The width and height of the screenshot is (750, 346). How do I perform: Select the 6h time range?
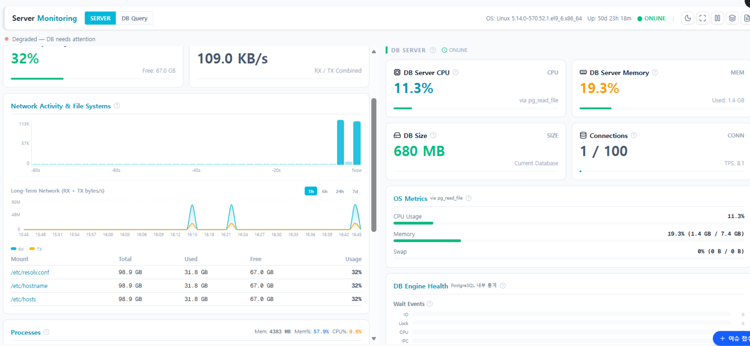click(x=325, y=191)
